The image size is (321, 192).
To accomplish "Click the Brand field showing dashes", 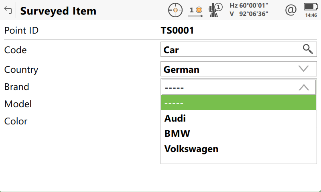I will coord(229,87).
